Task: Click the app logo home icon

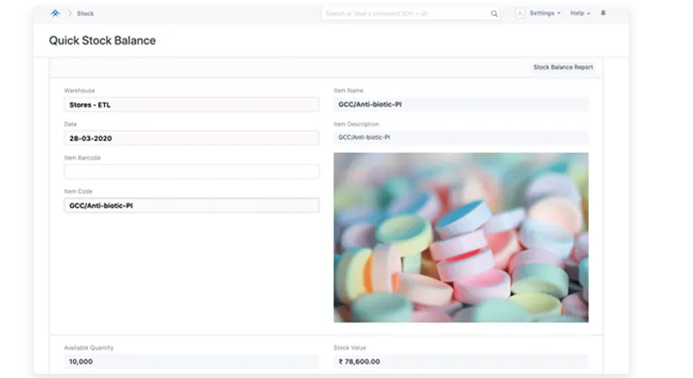Action: (55, 13)
